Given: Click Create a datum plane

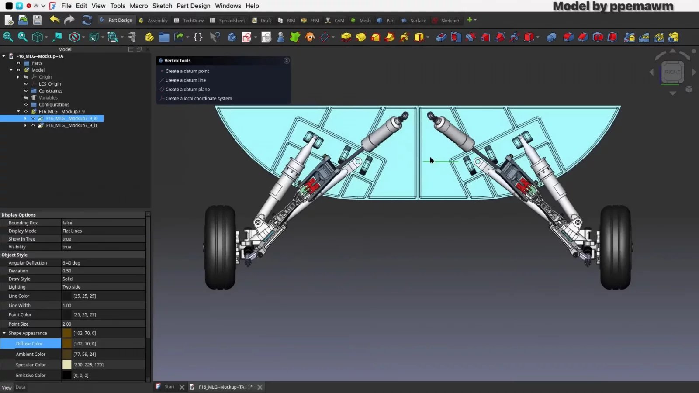Looking at the screenshot, I should pos(187,89).
